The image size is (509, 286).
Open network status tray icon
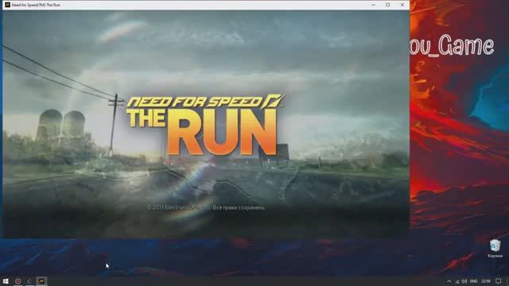coord(457,281)
